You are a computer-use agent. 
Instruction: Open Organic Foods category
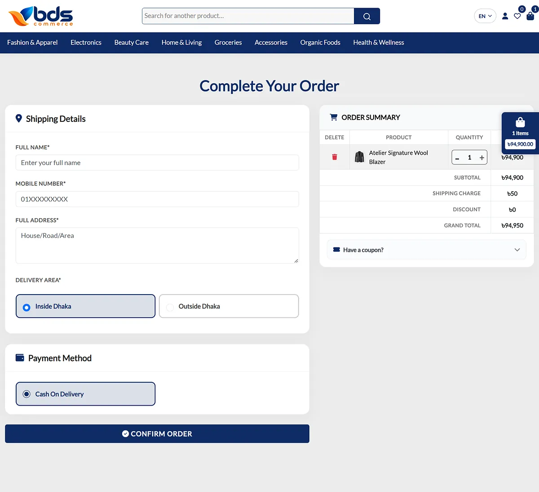(x=320, y=42)
